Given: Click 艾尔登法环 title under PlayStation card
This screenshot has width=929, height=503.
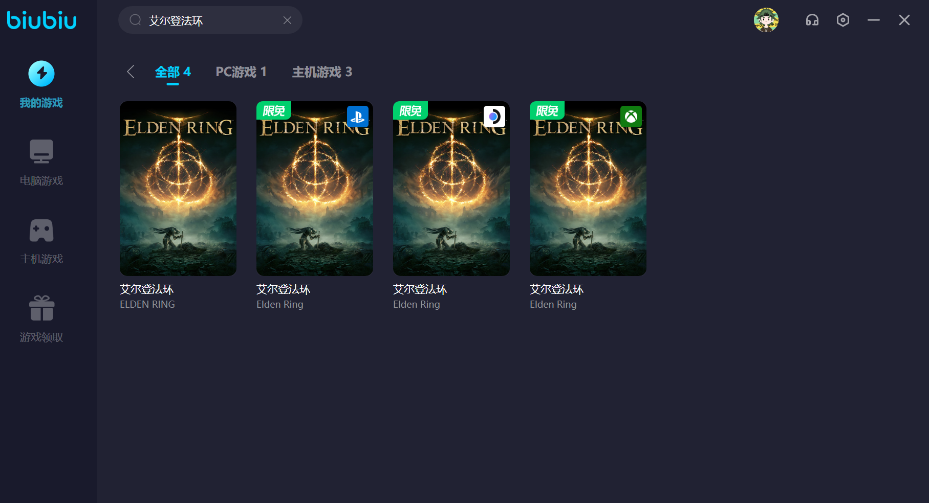Looking at the screenshot, I should pos(284,289).
